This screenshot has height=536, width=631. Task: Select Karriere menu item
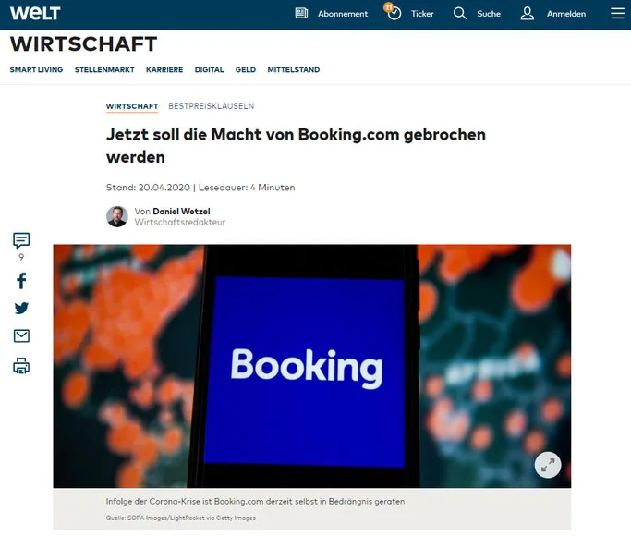coord(164,69)
